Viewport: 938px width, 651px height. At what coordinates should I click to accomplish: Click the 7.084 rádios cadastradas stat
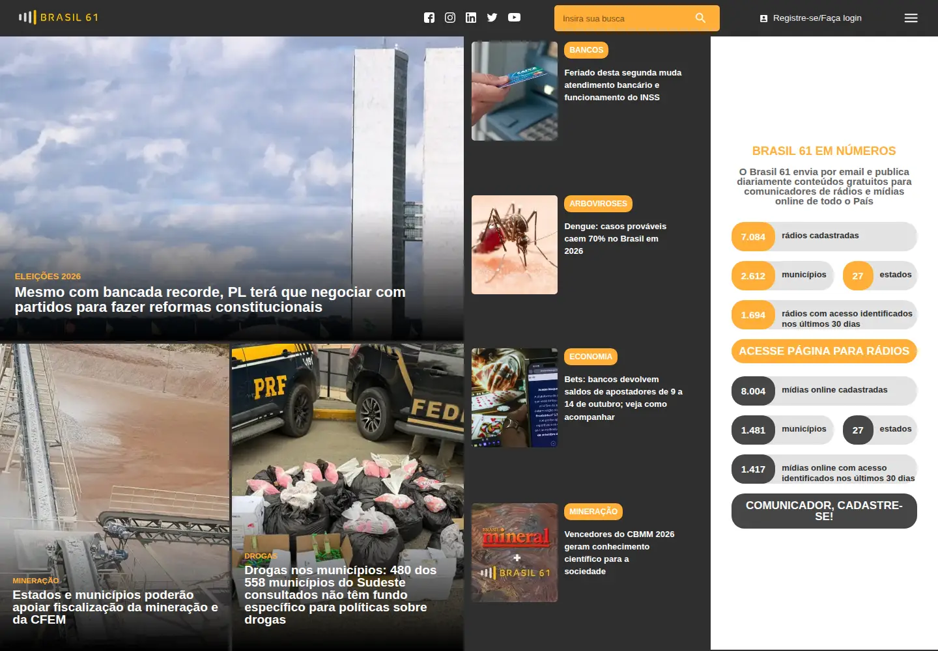coord(824,236)
